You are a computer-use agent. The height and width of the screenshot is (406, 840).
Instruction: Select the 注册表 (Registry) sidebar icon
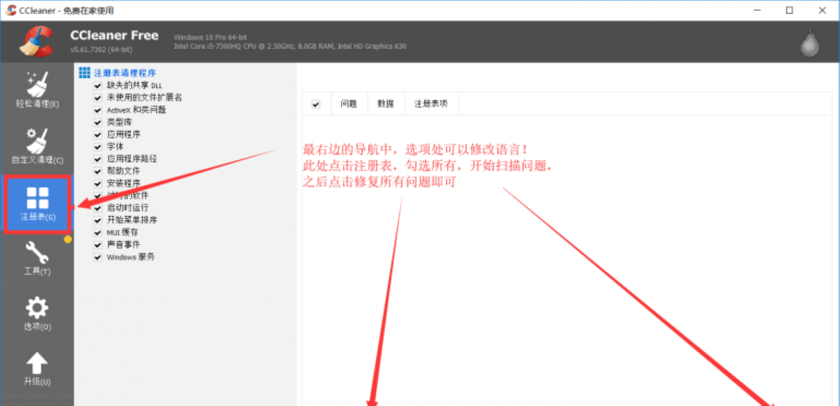(37, 203)
